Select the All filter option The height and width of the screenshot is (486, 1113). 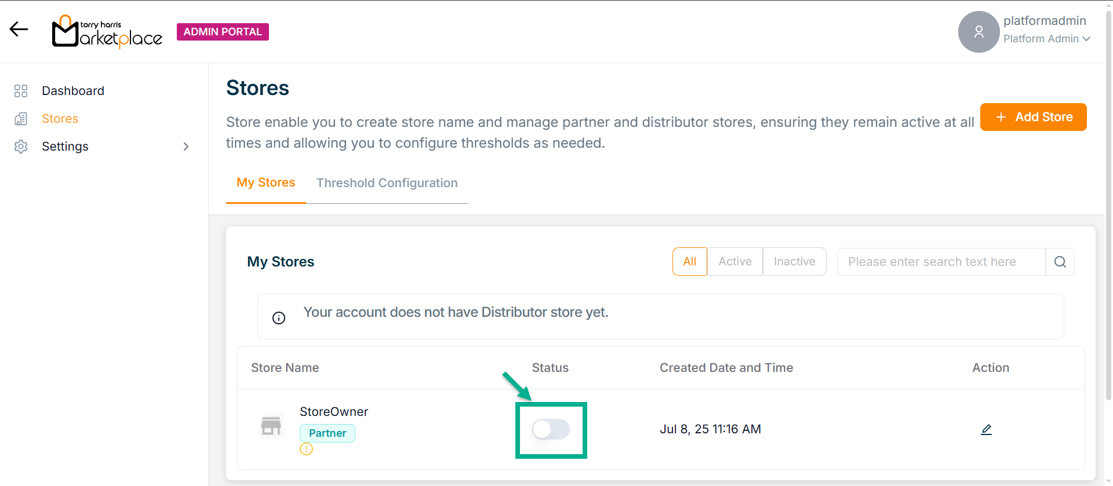689,262
